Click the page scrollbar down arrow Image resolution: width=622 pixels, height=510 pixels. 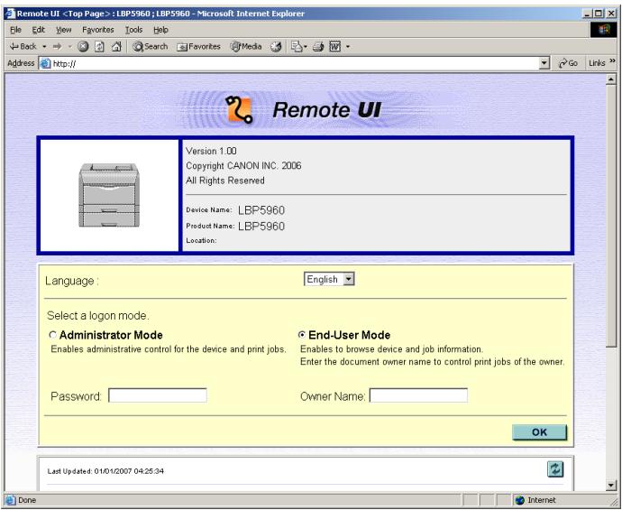tap(611, 485)
